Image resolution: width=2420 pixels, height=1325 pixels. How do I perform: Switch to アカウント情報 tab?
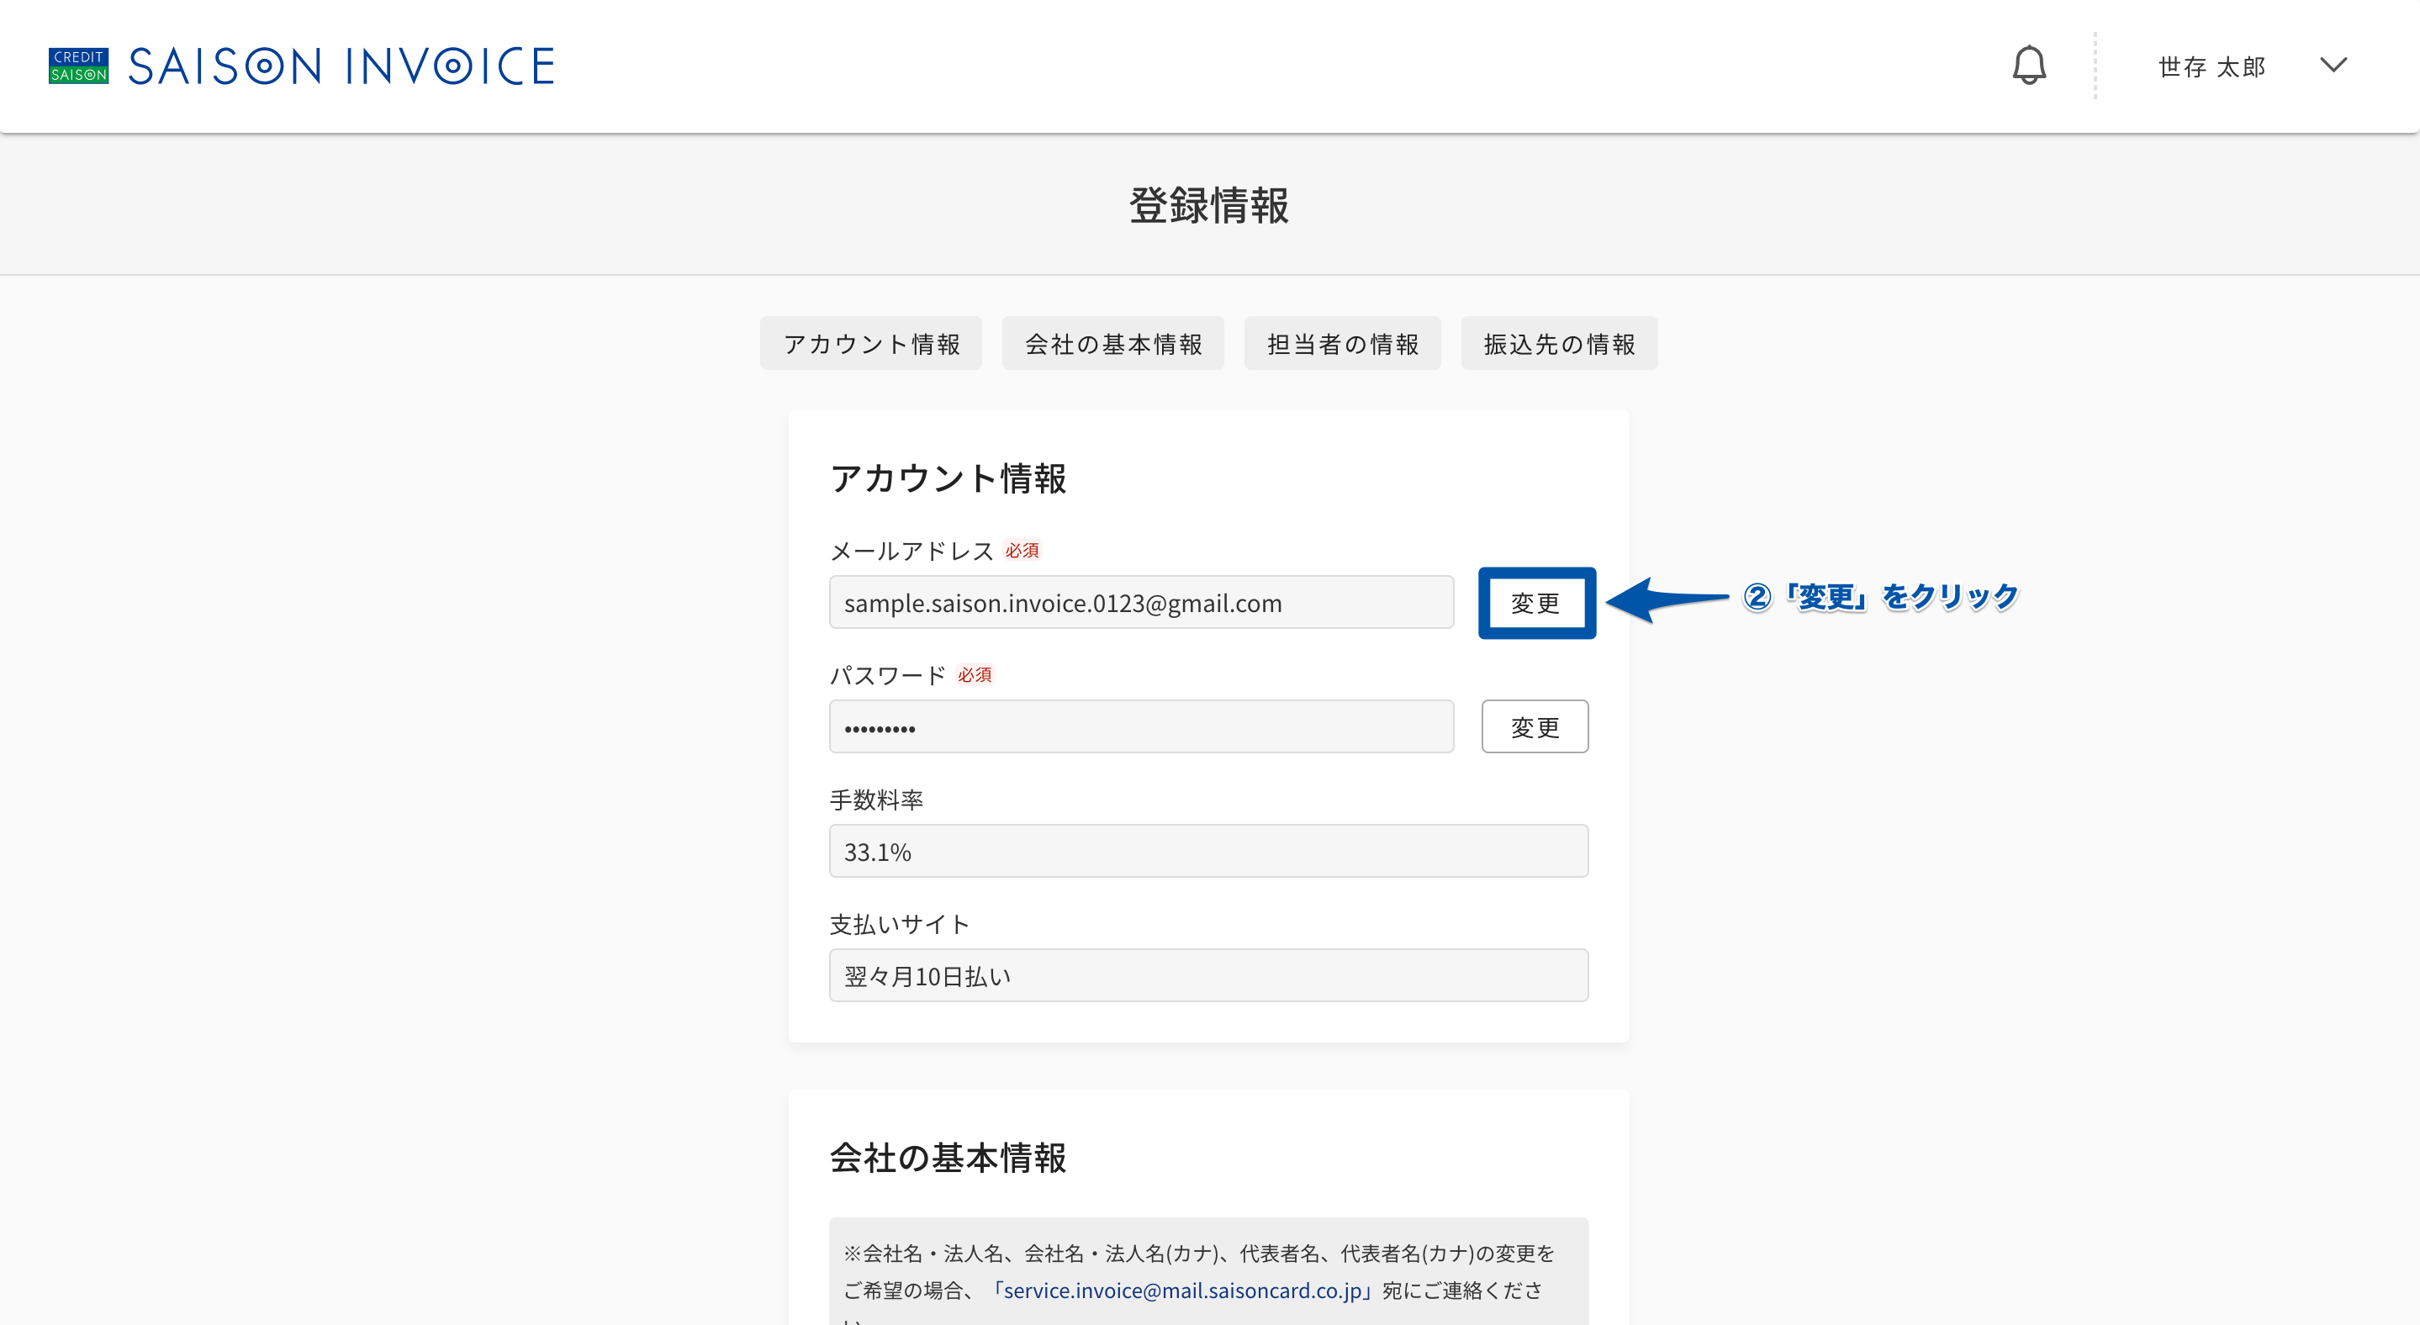871,344
